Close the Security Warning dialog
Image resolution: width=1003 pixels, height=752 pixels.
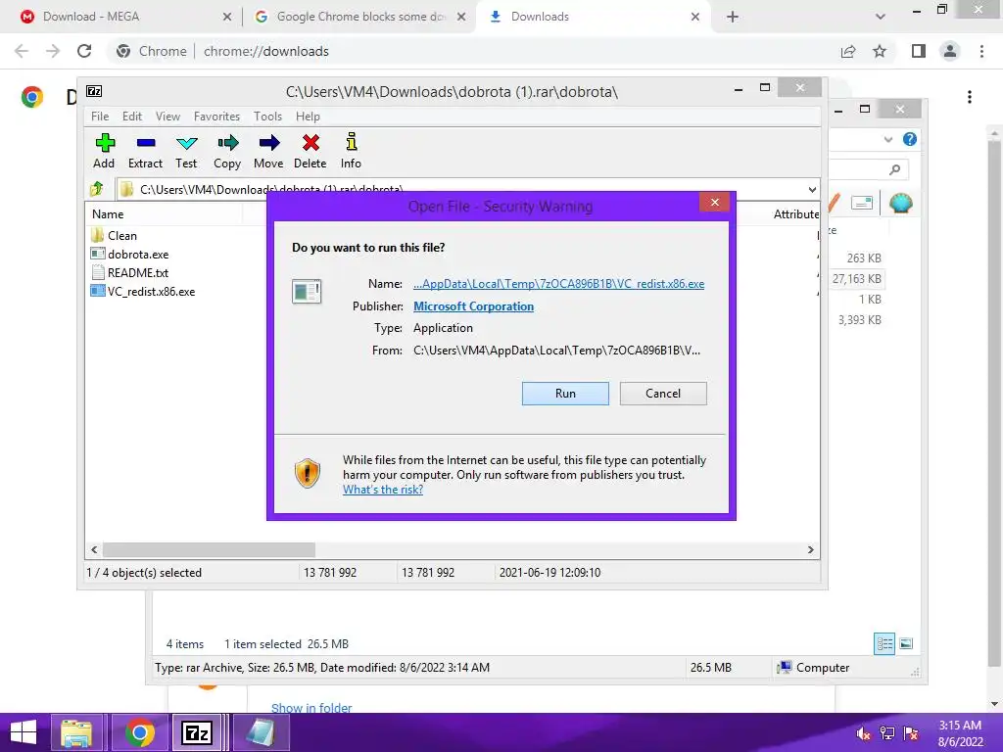click(714, 203)
